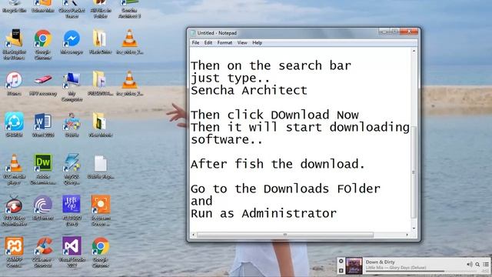Open Google Chrome icon beside Visual Studio
Screen dimensions: 492x277
(101, 252)
